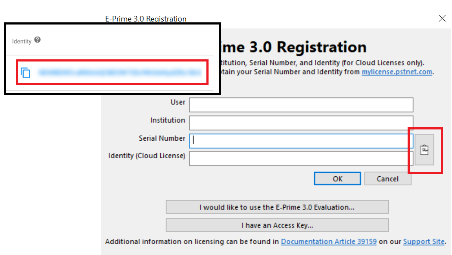Click the Identity heading label in the inset panel
452x255 pixels.
coord(22,41)
